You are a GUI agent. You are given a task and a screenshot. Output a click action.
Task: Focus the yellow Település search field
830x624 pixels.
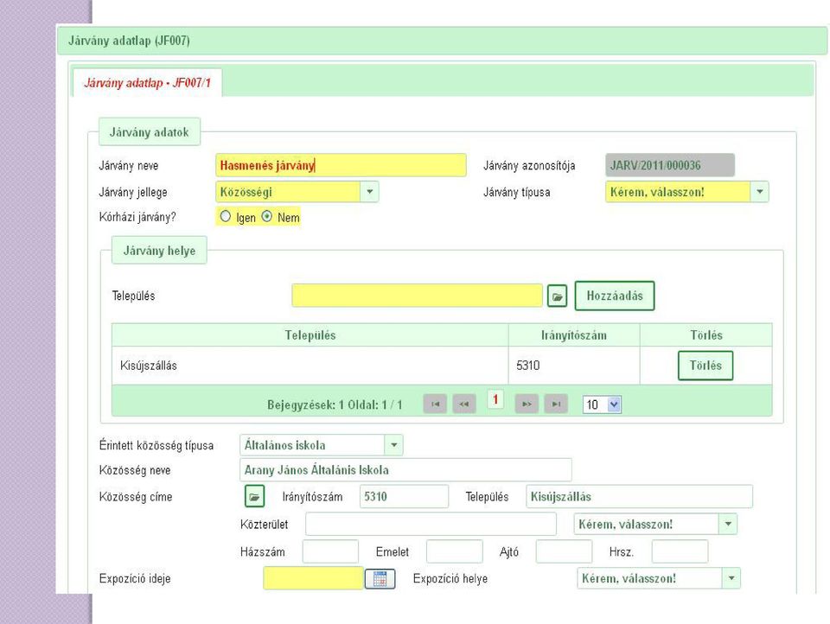[x=417, y=296]
